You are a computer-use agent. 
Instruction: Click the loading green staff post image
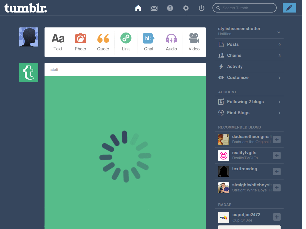tap(125, 153)
